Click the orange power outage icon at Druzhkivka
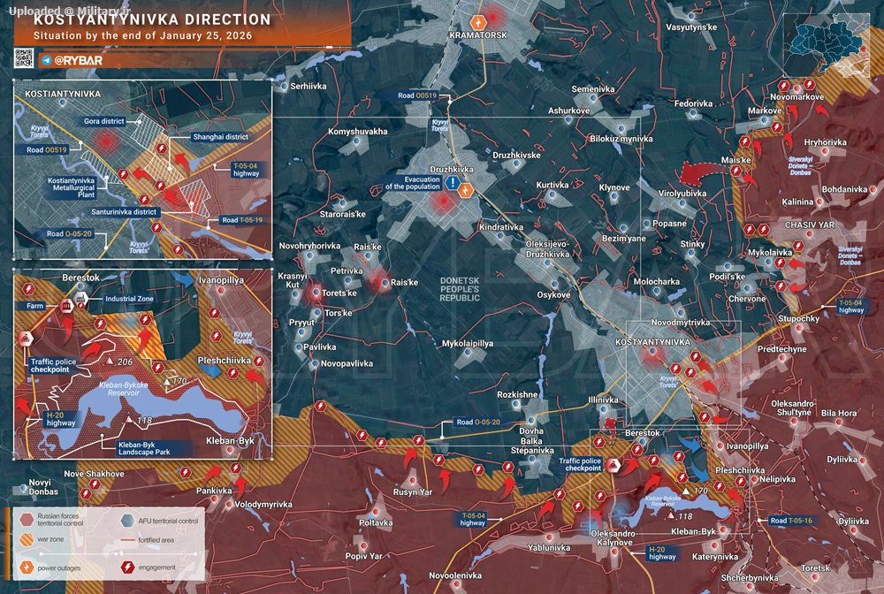The height and width of the screenshot is (594, 884). [466, 190]
